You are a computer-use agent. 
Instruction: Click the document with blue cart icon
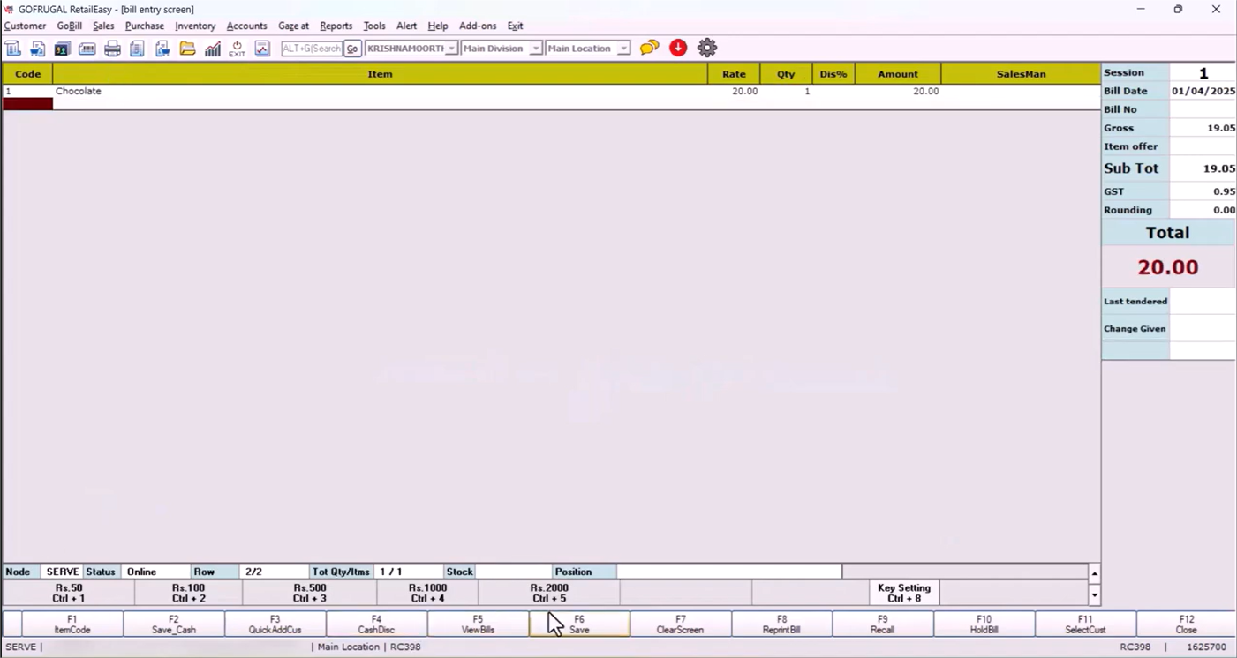162,49
